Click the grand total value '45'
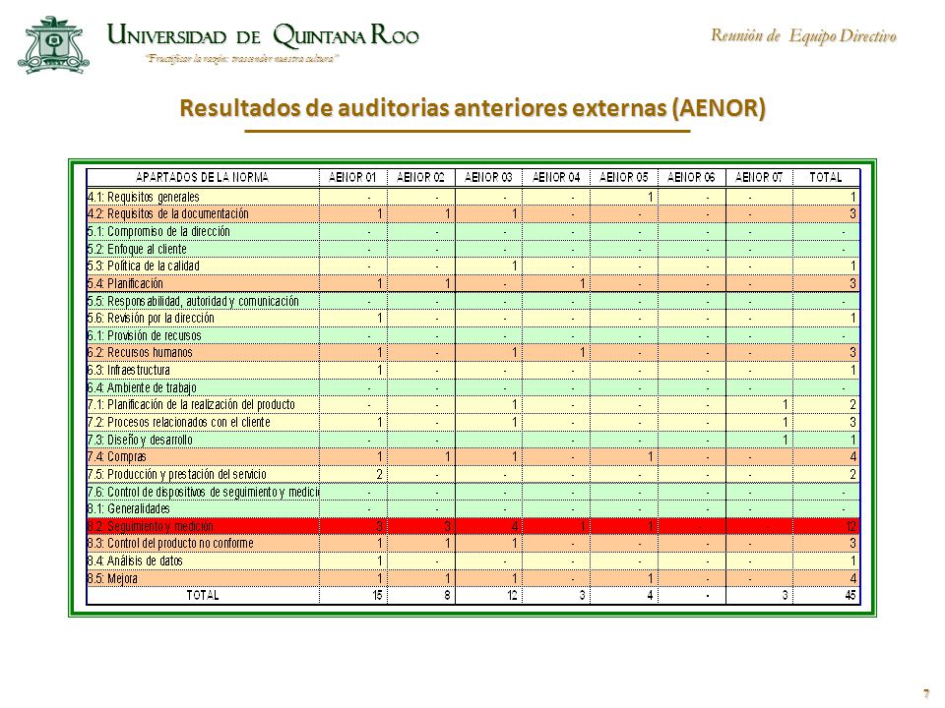The image size is (945, 708). 850,596
